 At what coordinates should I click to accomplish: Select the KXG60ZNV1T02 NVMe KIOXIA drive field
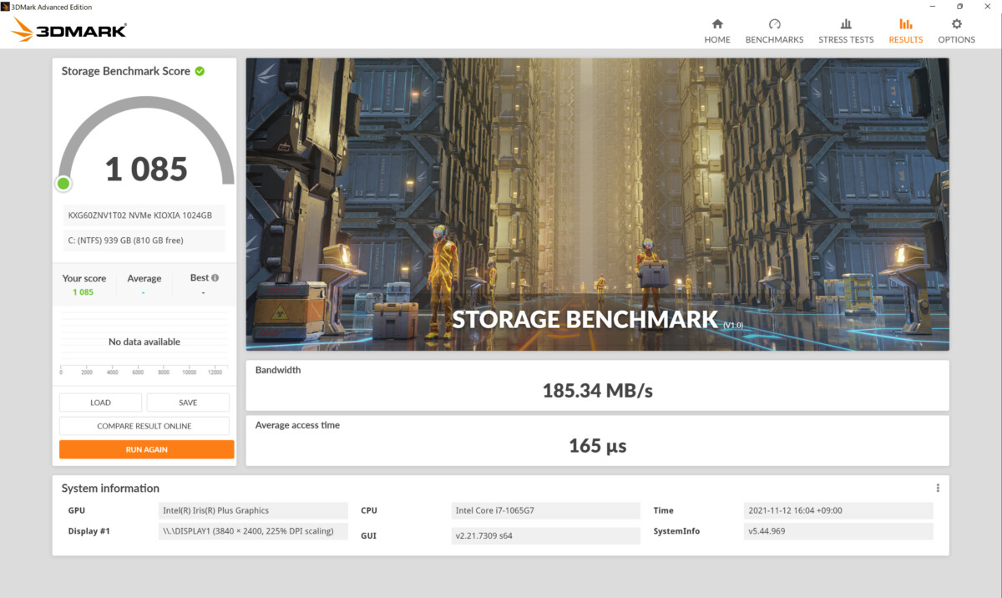[x=144, y=215]
